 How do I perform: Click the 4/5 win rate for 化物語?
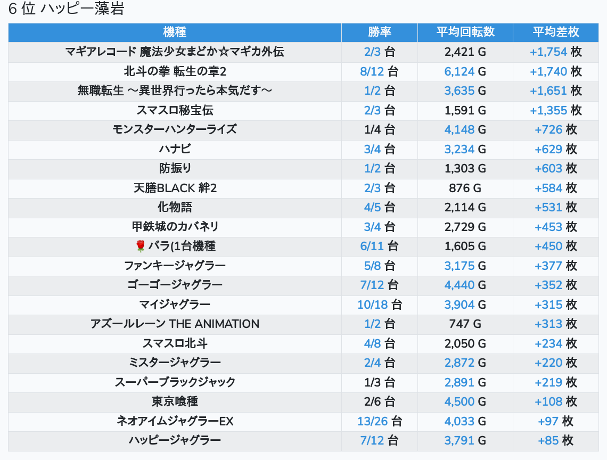point(372,207)
